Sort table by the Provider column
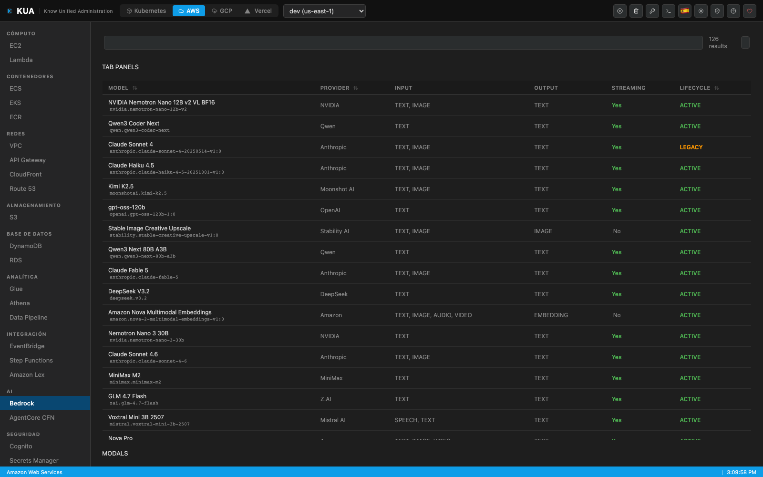 tap(339, 88)
